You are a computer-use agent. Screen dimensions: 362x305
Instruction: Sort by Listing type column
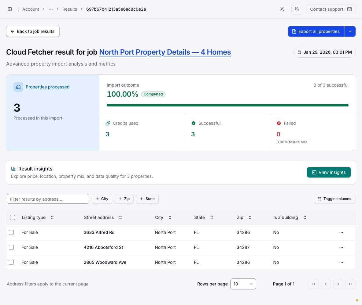tap(38, 217)
